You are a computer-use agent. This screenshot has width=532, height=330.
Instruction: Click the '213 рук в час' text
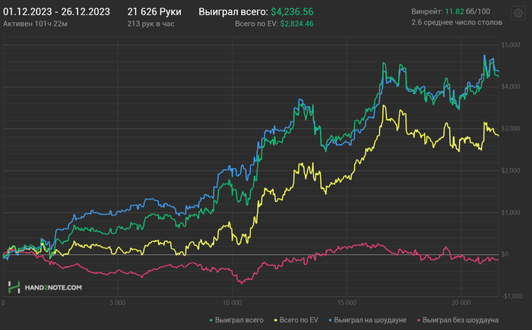(x=151, y=24)
